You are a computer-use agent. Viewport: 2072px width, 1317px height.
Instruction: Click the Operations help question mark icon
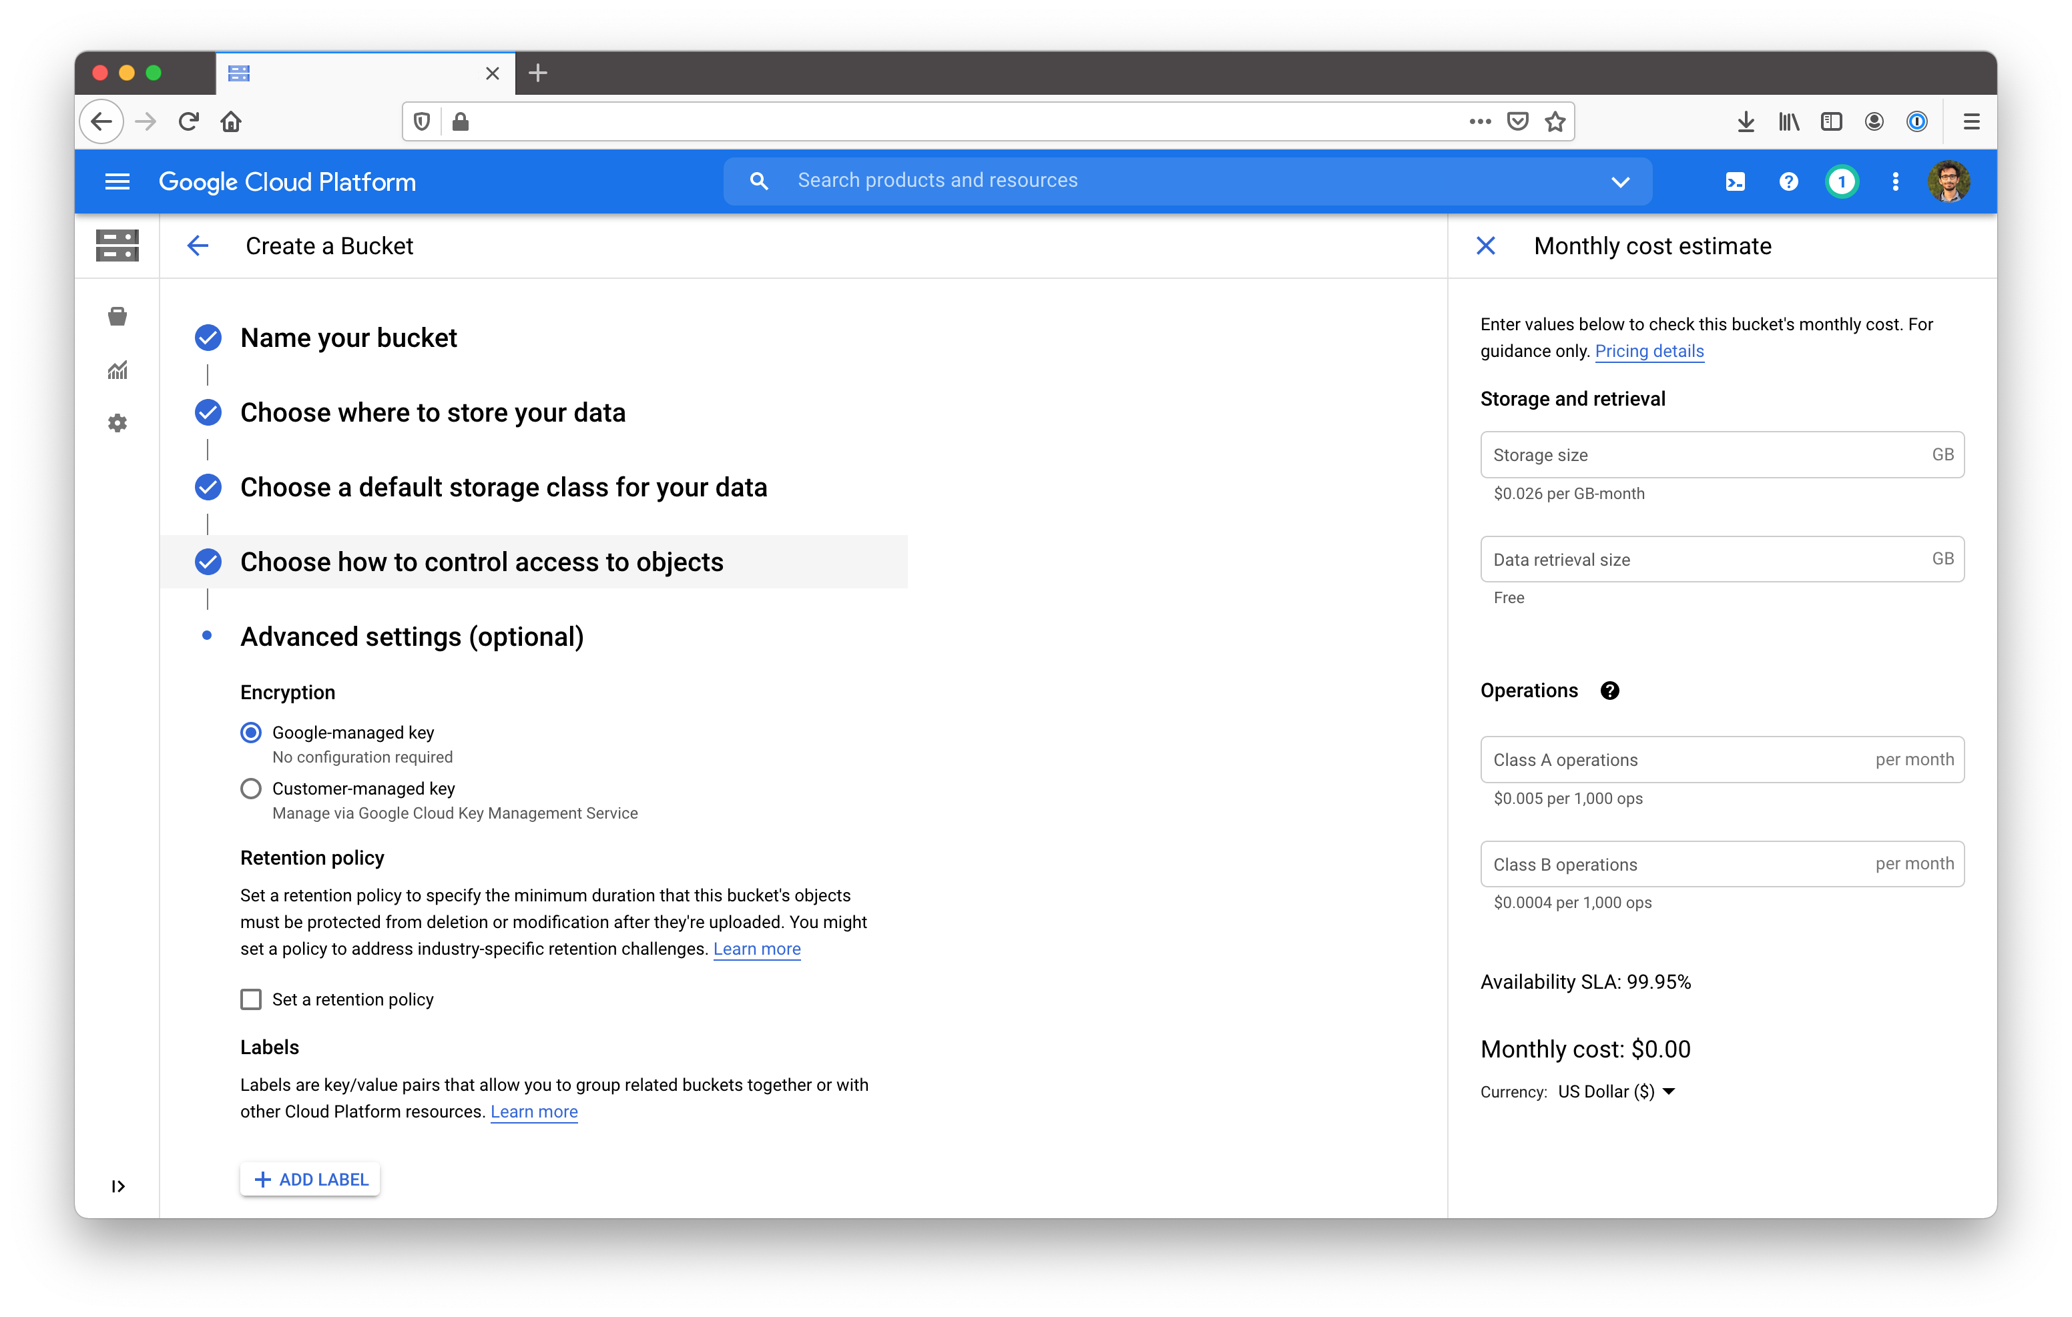(x=1609, y=691)
